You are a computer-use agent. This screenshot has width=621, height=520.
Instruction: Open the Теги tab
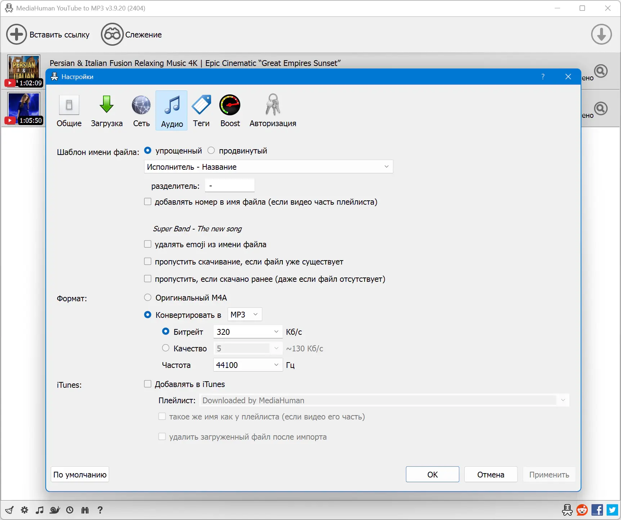point(201,111)
